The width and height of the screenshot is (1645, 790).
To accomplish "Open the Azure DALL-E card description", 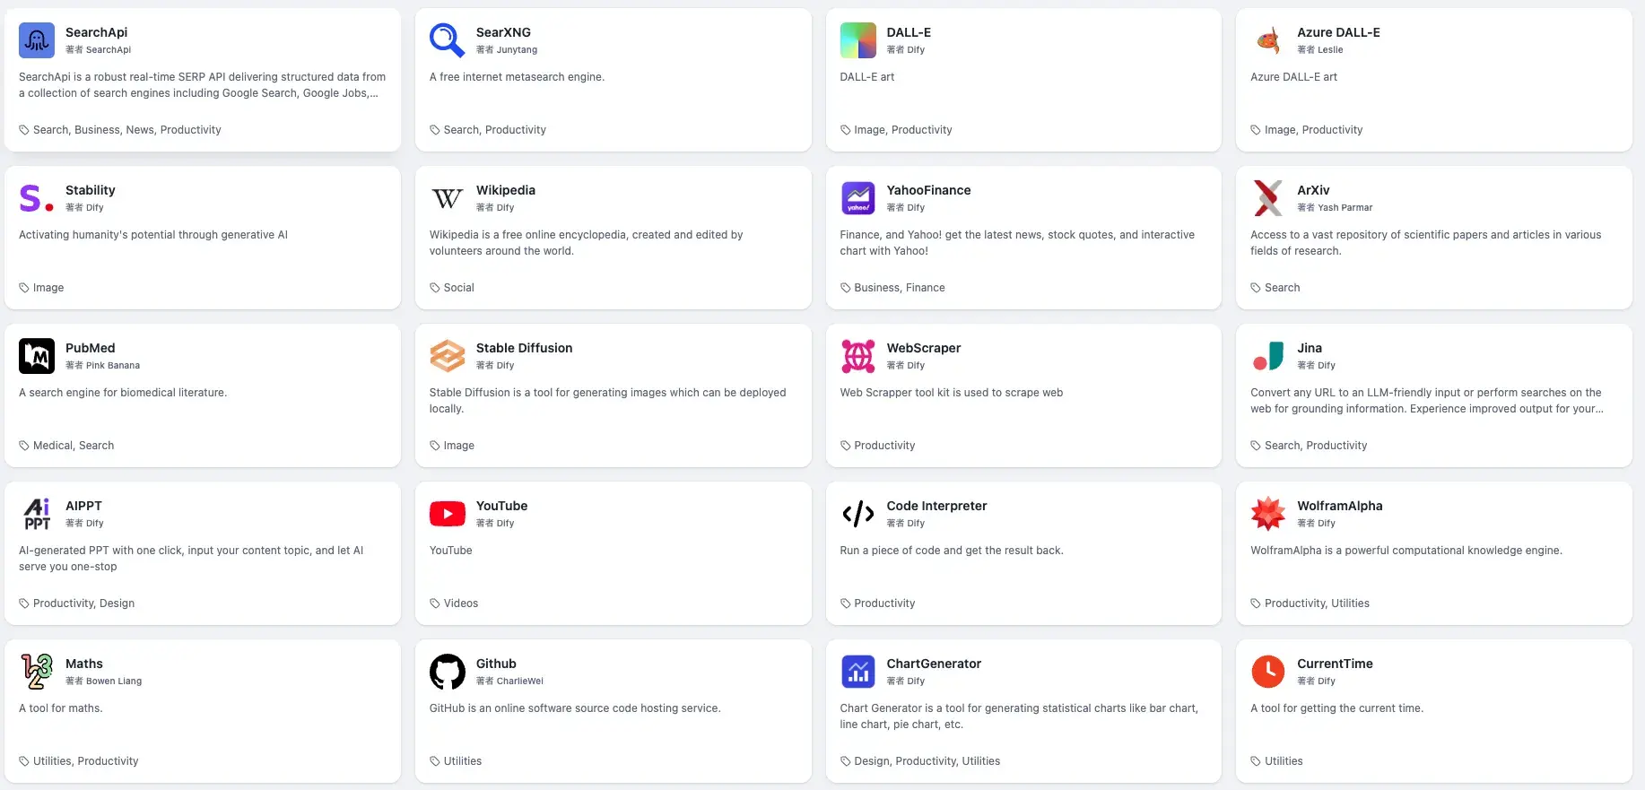I will click(1292, 77).
